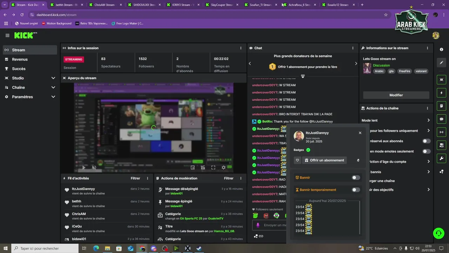Open File Explorer on the taskbar
Viewport: 449px width, 253px height.
tap(107, 248)
